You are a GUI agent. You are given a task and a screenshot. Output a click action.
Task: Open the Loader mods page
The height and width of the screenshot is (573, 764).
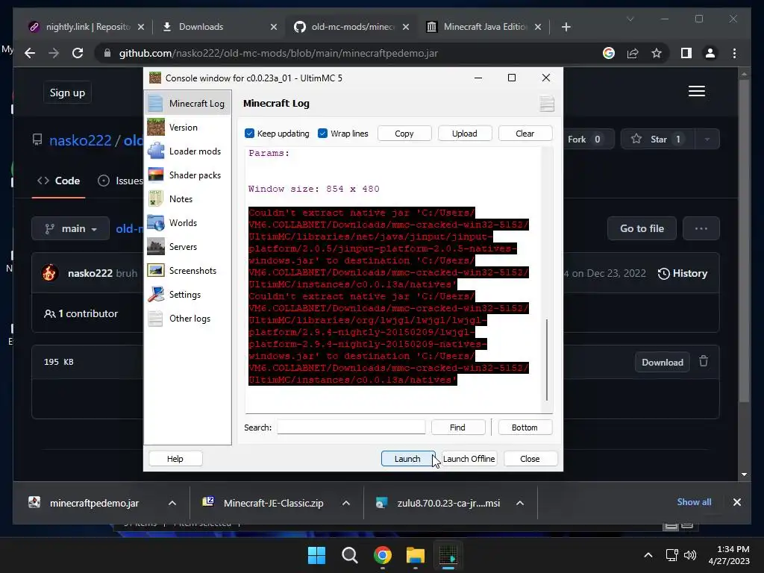click(x=187, y=151)
